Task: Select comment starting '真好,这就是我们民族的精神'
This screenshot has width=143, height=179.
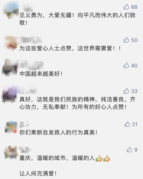Action: (77, 103)
